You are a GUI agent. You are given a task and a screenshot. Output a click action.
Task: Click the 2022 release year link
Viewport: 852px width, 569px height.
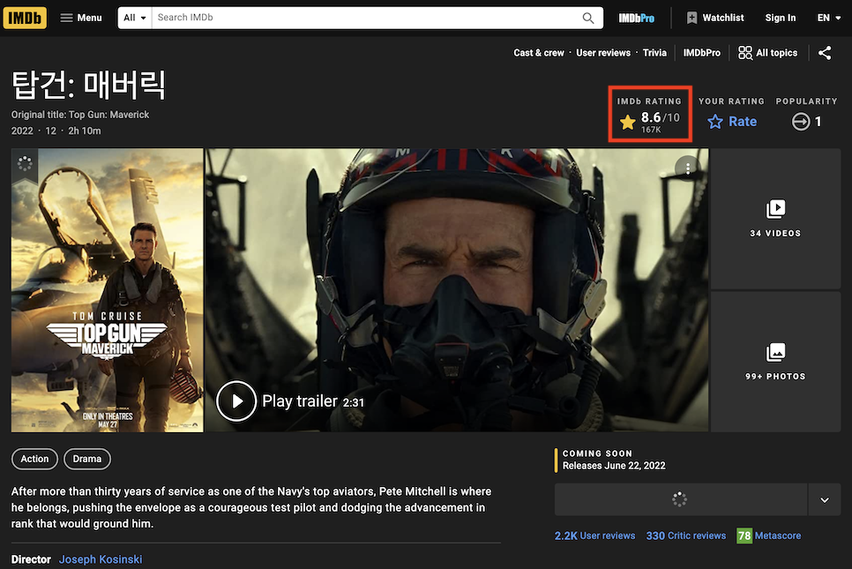pos(22,131)
